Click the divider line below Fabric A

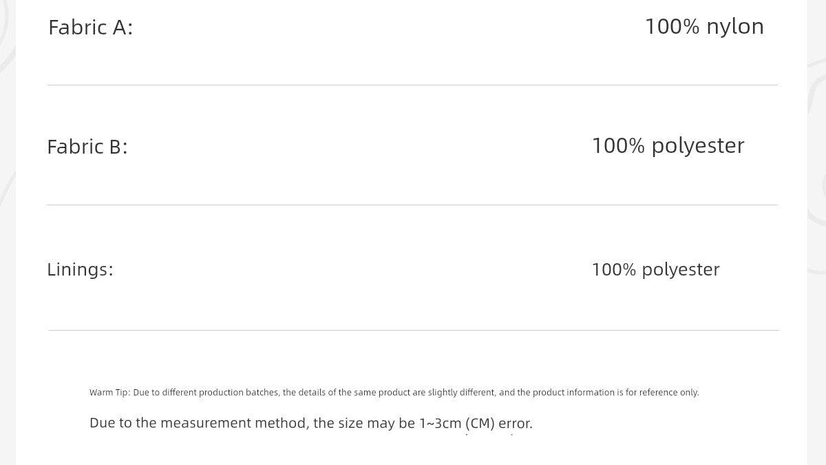click(x=413, y=85)
